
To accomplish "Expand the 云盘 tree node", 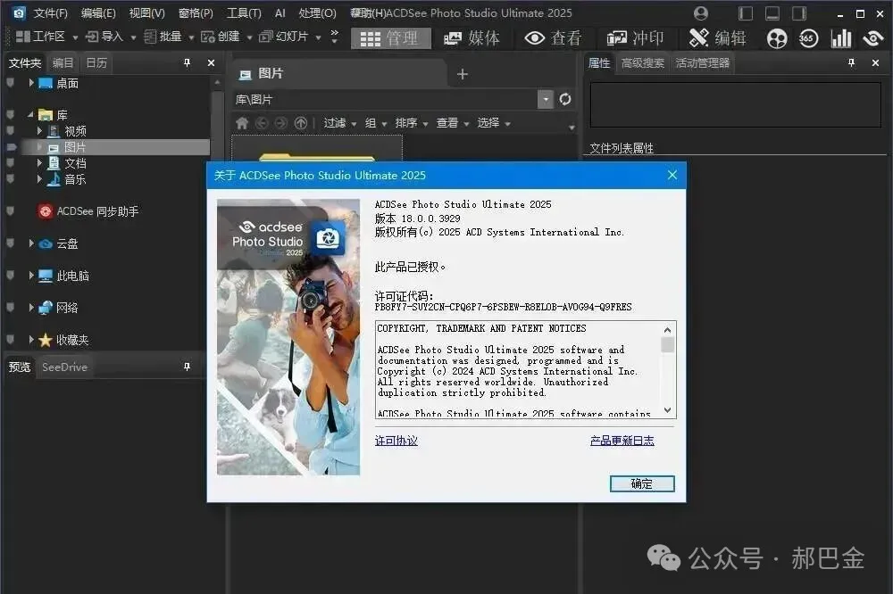I will pos(31,243).
